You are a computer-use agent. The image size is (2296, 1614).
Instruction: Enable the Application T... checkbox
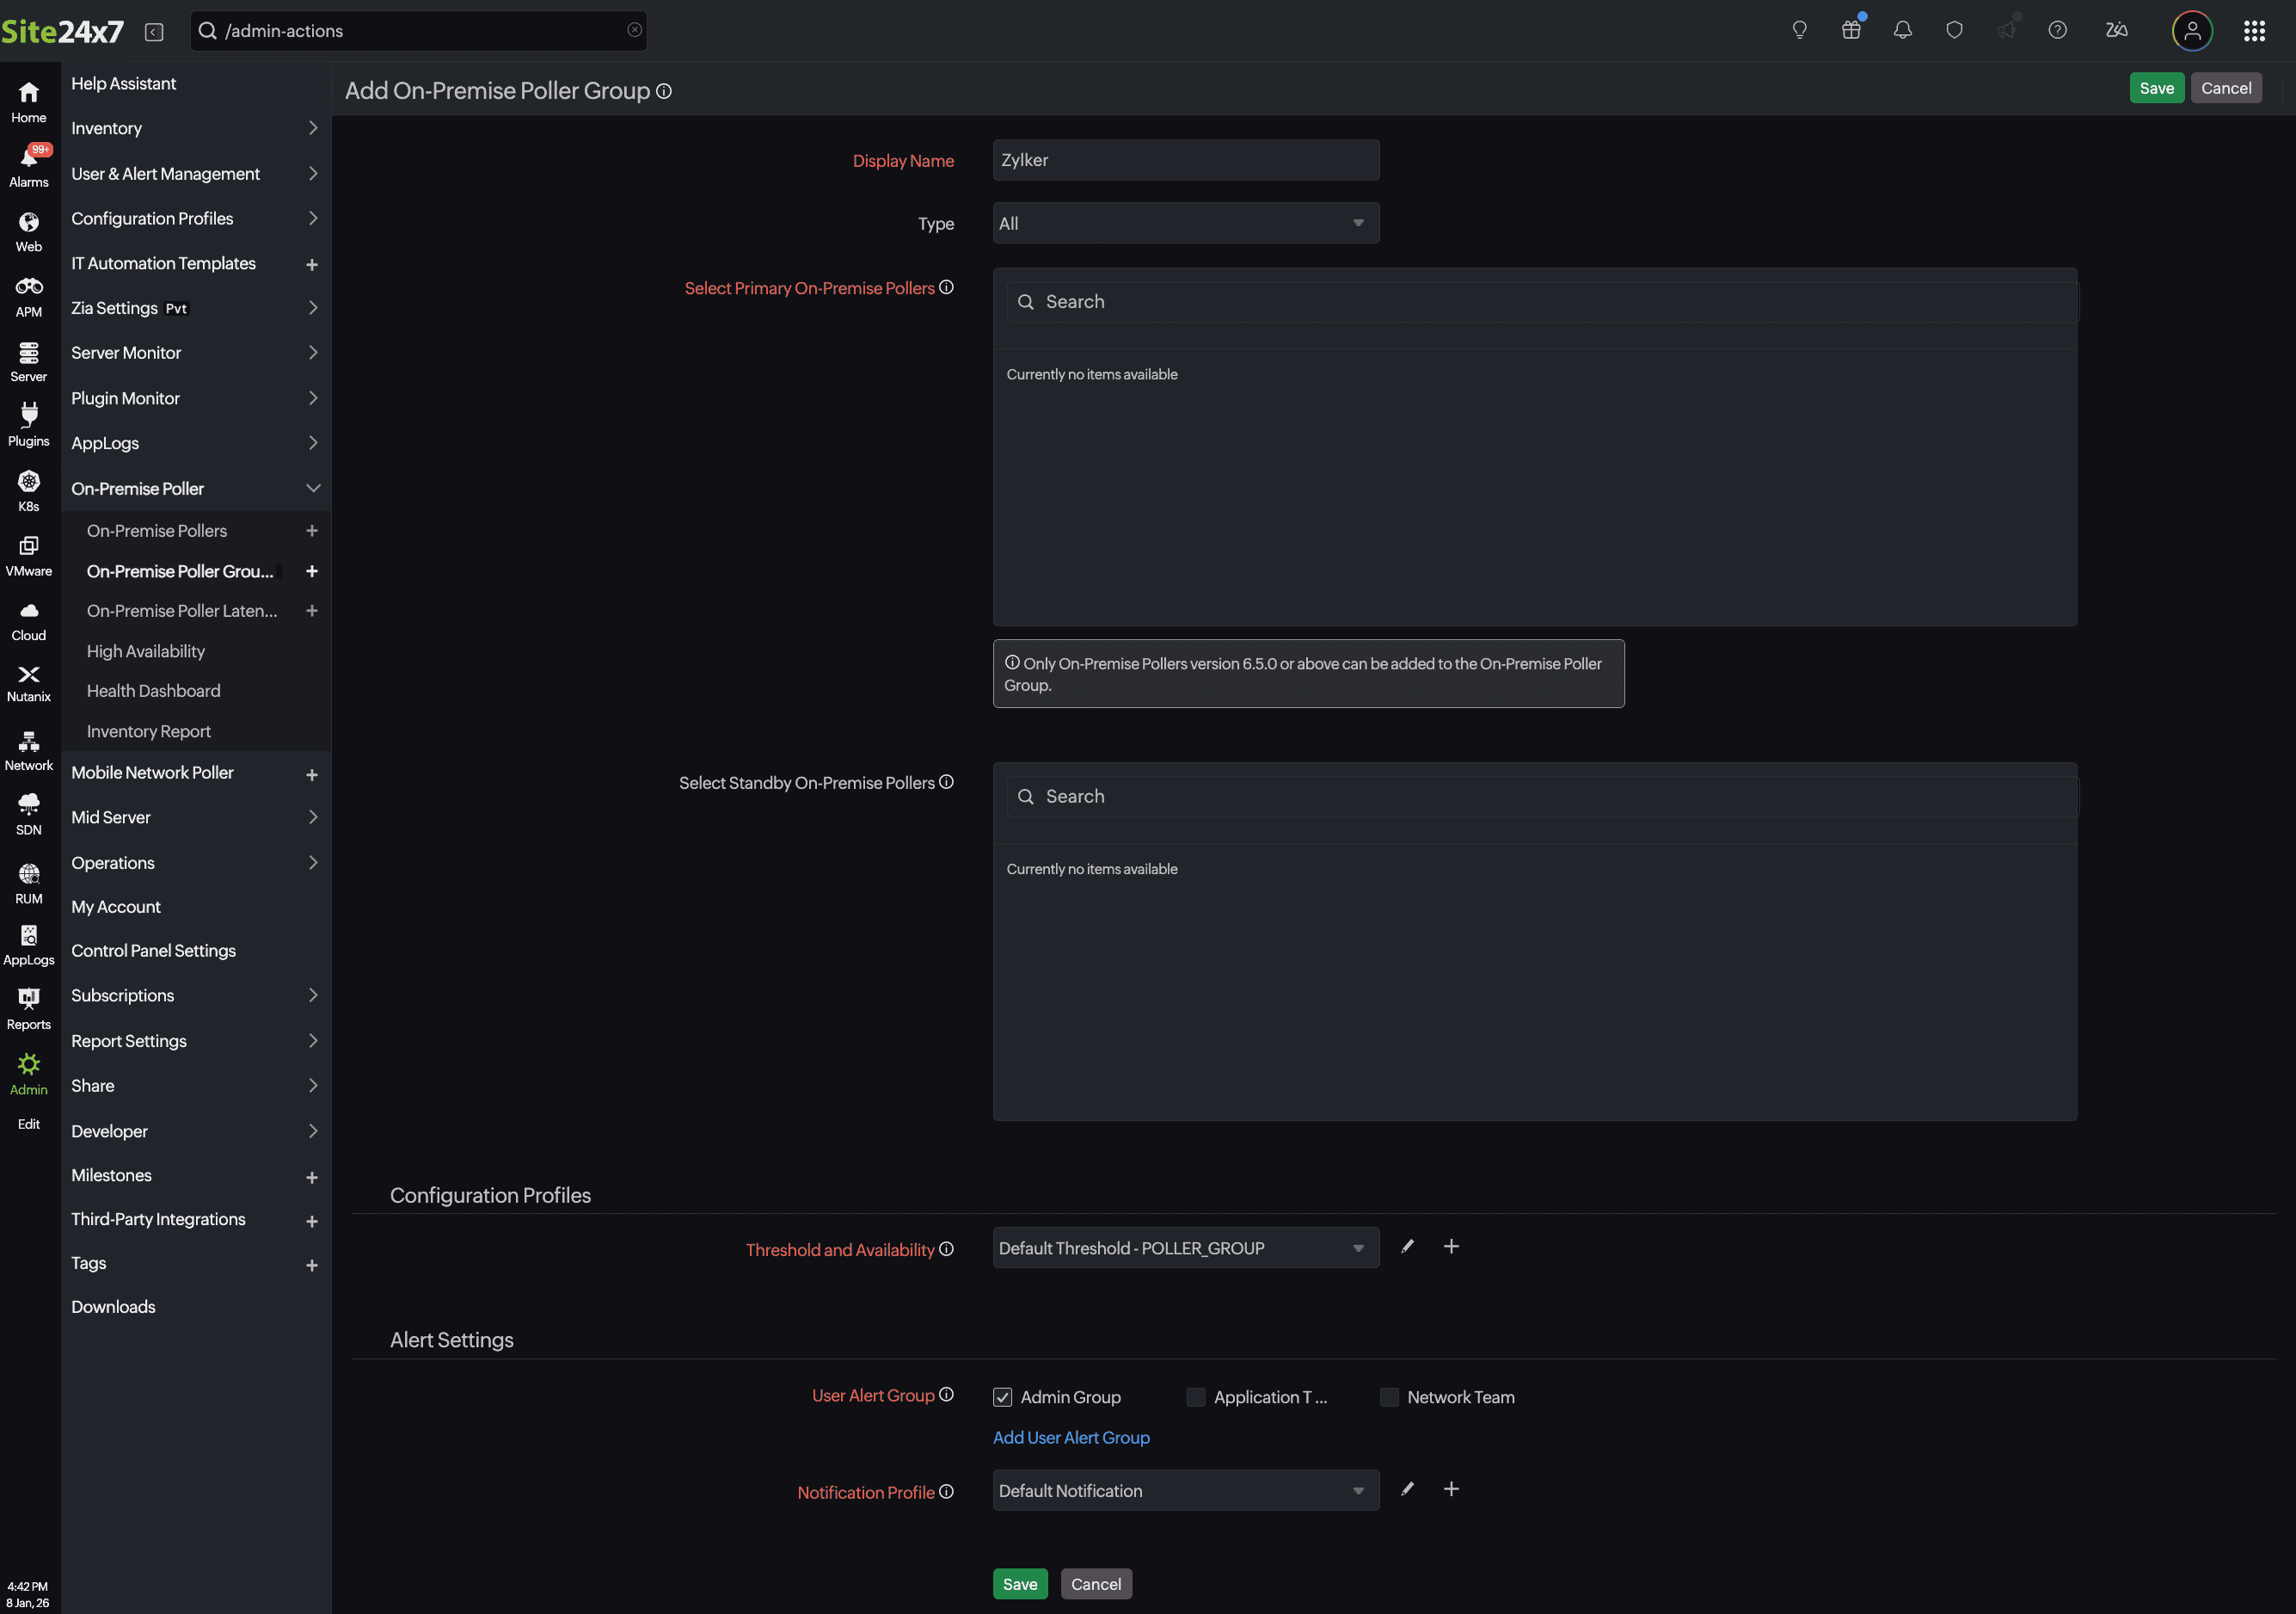click(x=1195, y=1397)
